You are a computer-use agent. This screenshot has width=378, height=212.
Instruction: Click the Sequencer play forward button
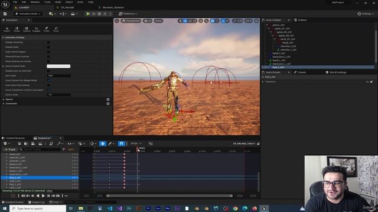43,196
